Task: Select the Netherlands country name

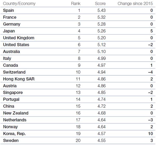Action: pos(15,120)
